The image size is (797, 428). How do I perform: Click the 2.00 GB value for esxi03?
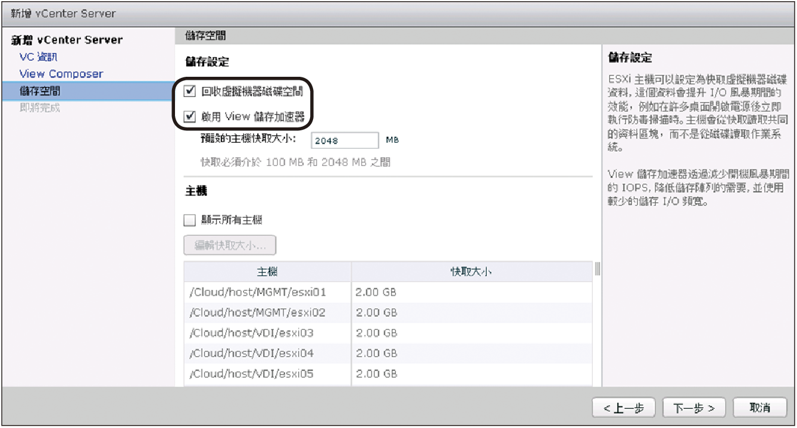376,333
